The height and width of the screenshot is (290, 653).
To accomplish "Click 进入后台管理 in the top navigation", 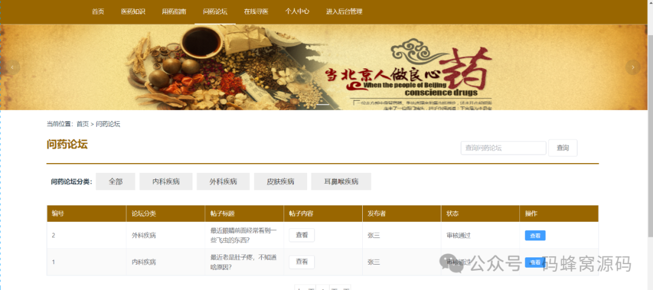I will (345, 11).
